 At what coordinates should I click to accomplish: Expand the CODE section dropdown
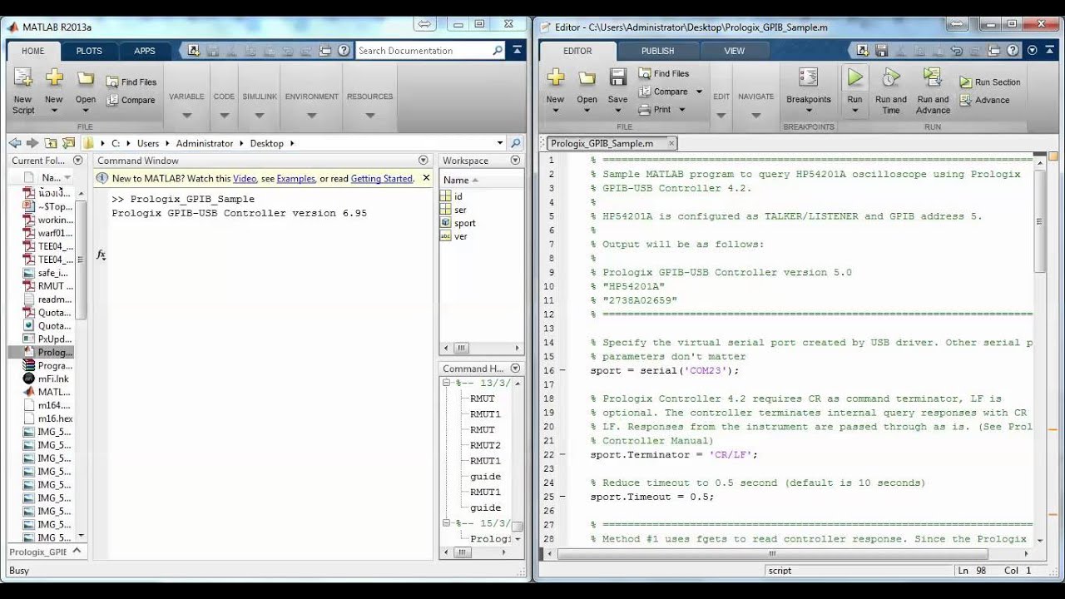click(x=224, y=116)
